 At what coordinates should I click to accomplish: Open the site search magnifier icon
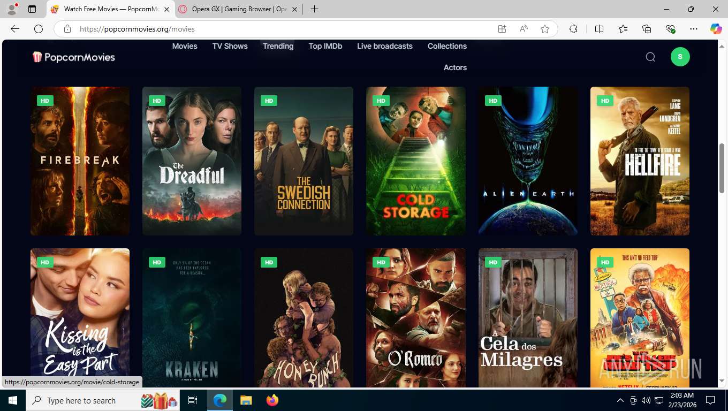[x=650, y=57]
